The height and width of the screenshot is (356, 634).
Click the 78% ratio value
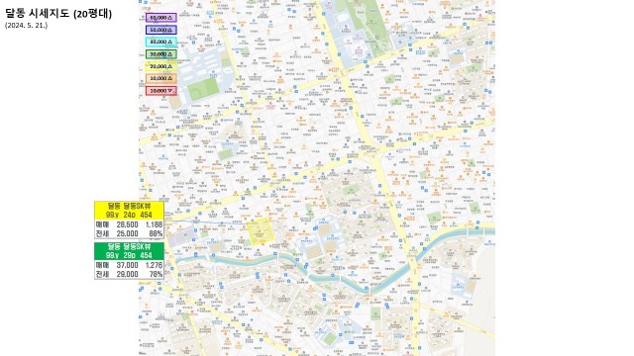pyautogui.click(x=156, y=274)
